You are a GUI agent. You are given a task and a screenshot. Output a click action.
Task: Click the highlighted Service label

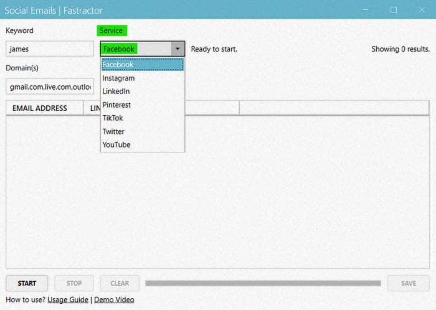coord(111,31)
